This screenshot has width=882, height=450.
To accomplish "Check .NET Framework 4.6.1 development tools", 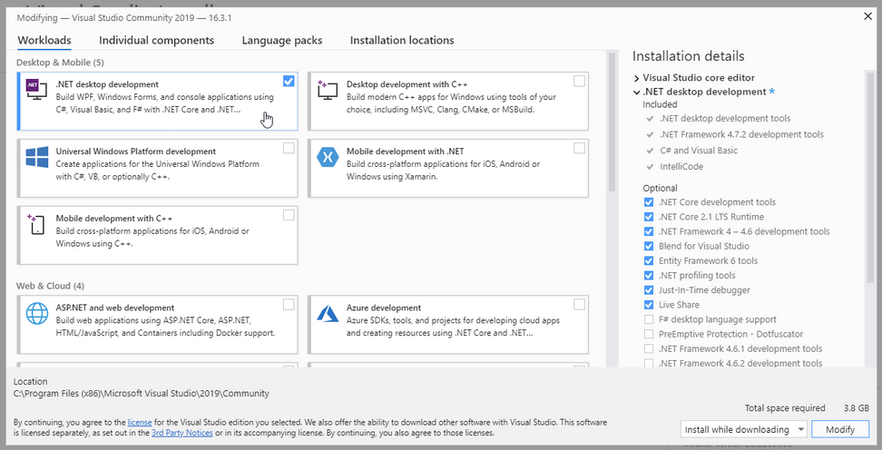I will pos(649,348).
